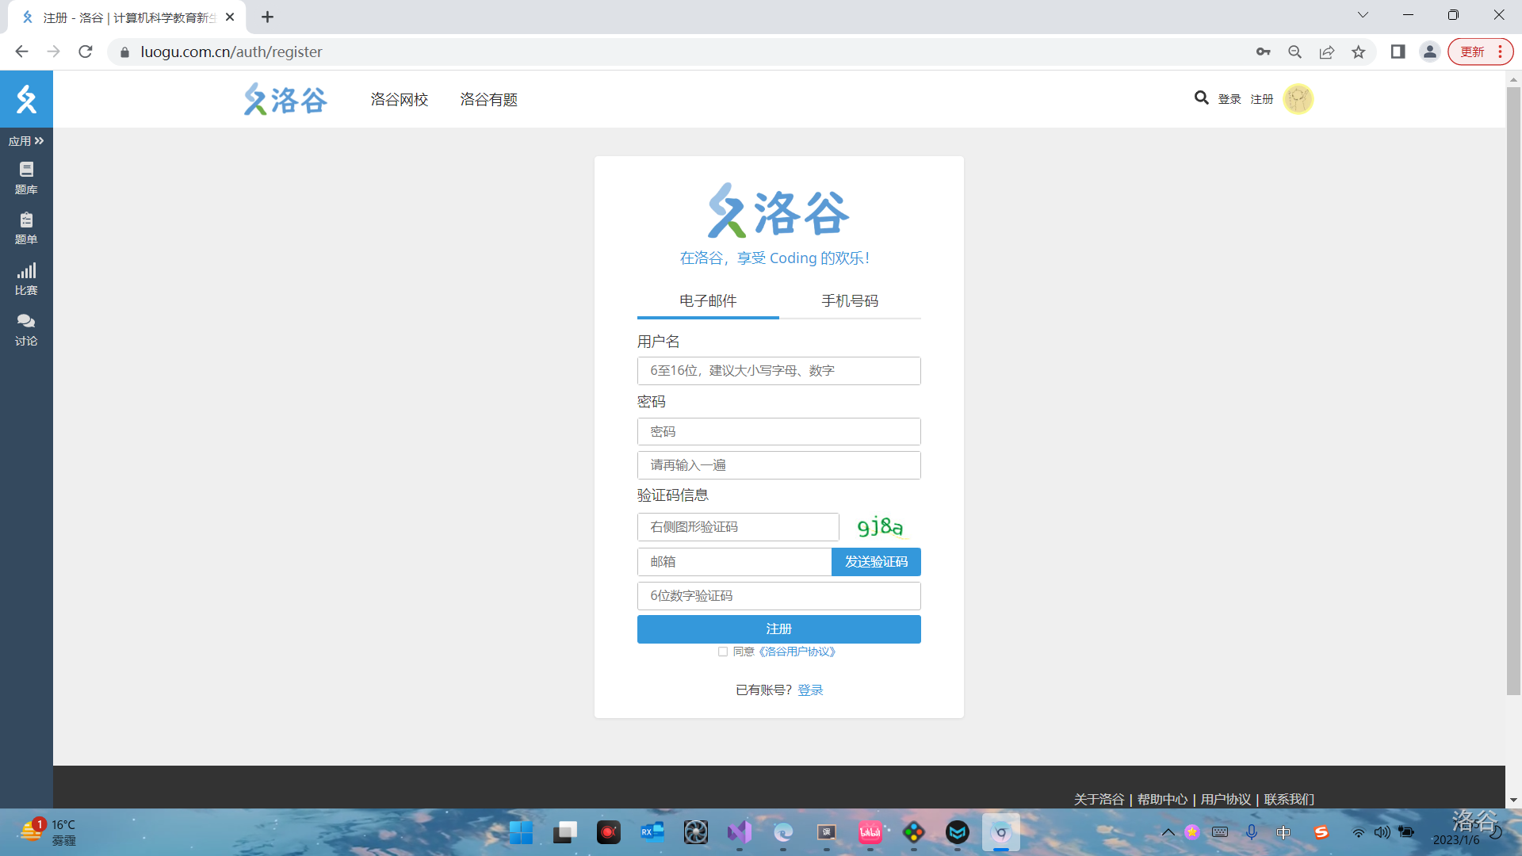
Task: Click the Luogu logo in the sidebar
Action: [x=26, y=99]
